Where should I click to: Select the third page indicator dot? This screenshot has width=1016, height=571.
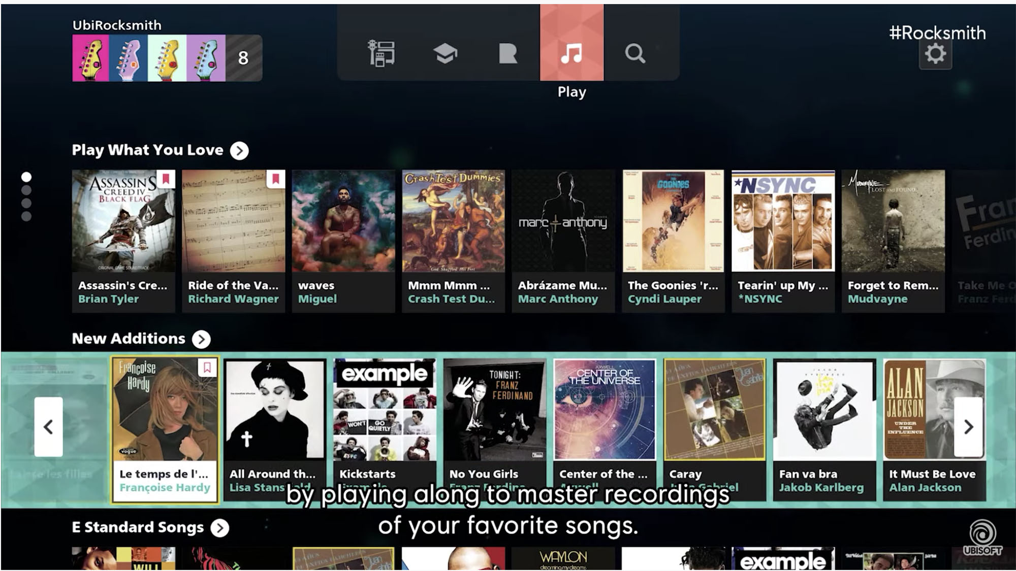click(26, 203)
